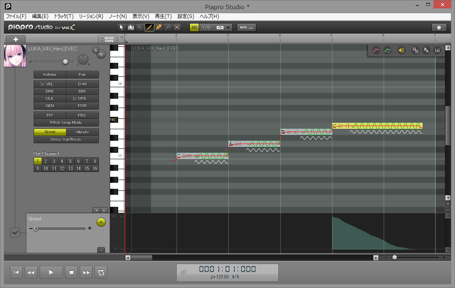This screenshot has width=455, height=288.
Task: Click the yellow Growl lane indicator
Action: click(101, 222)
